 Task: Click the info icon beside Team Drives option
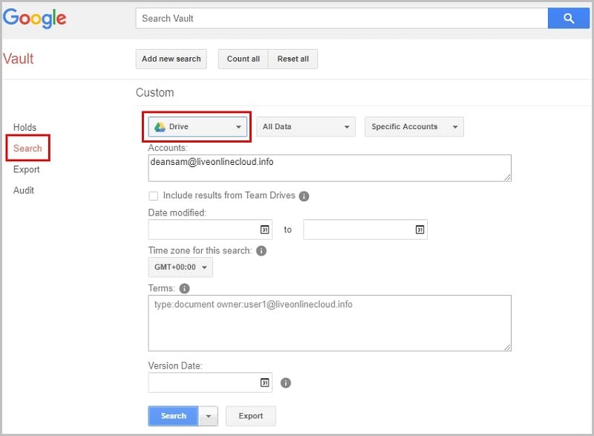coord(304,196)
